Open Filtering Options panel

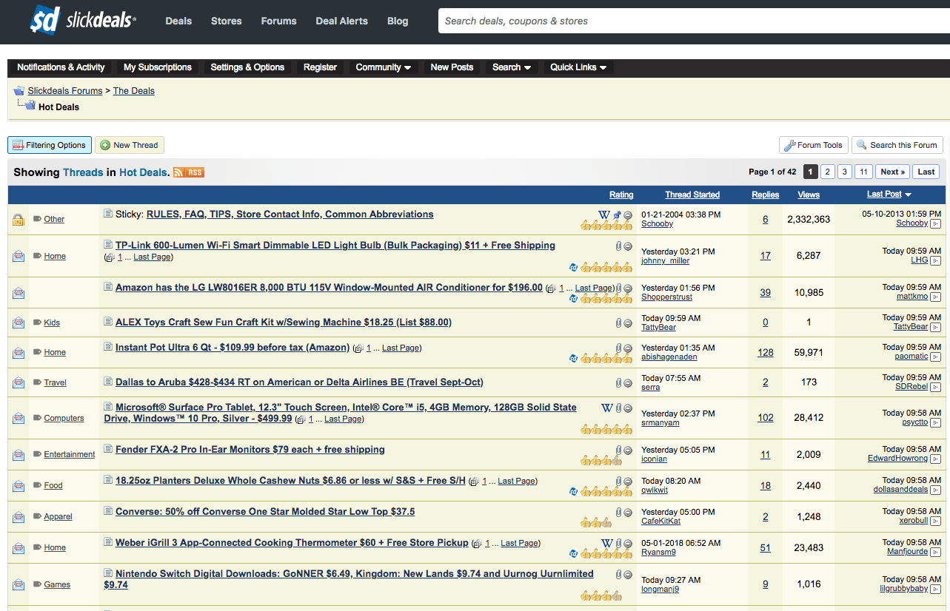click(x=50, y=145)
